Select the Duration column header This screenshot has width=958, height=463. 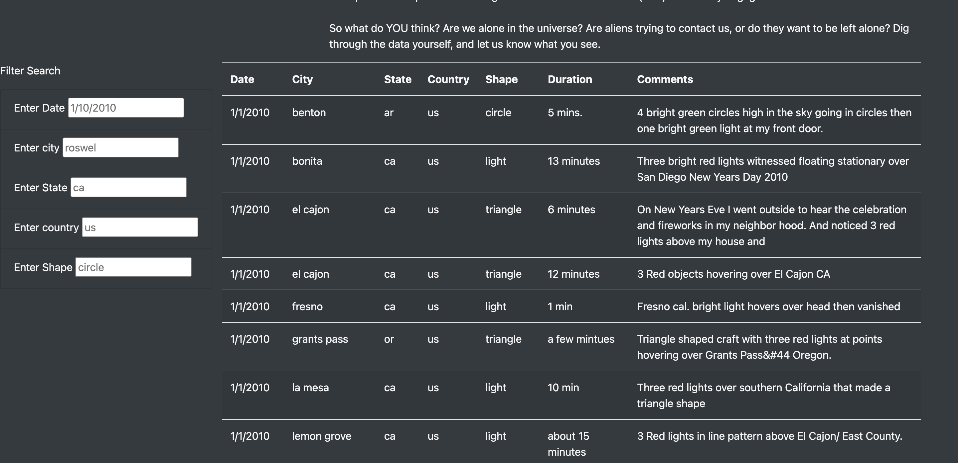coord(570,79)
